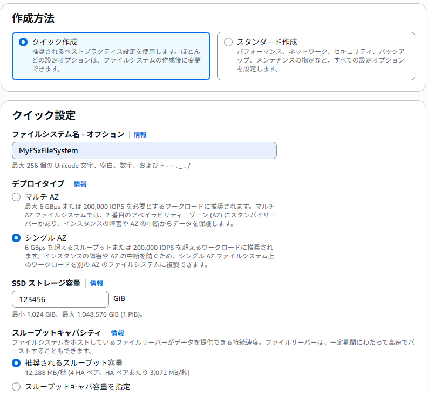Click the SSD storage capacity field 123456
The width and height of the screenshot is (428, 397).
tap(60, 299)
